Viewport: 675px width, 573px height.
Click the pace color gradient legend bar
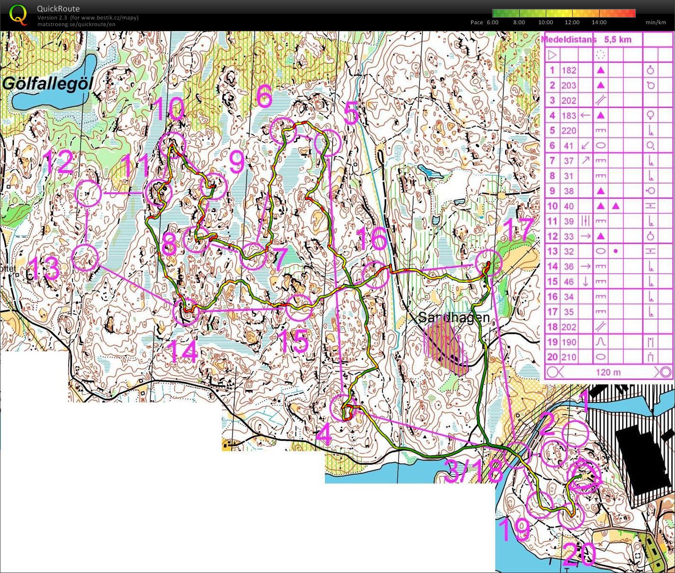564,13
